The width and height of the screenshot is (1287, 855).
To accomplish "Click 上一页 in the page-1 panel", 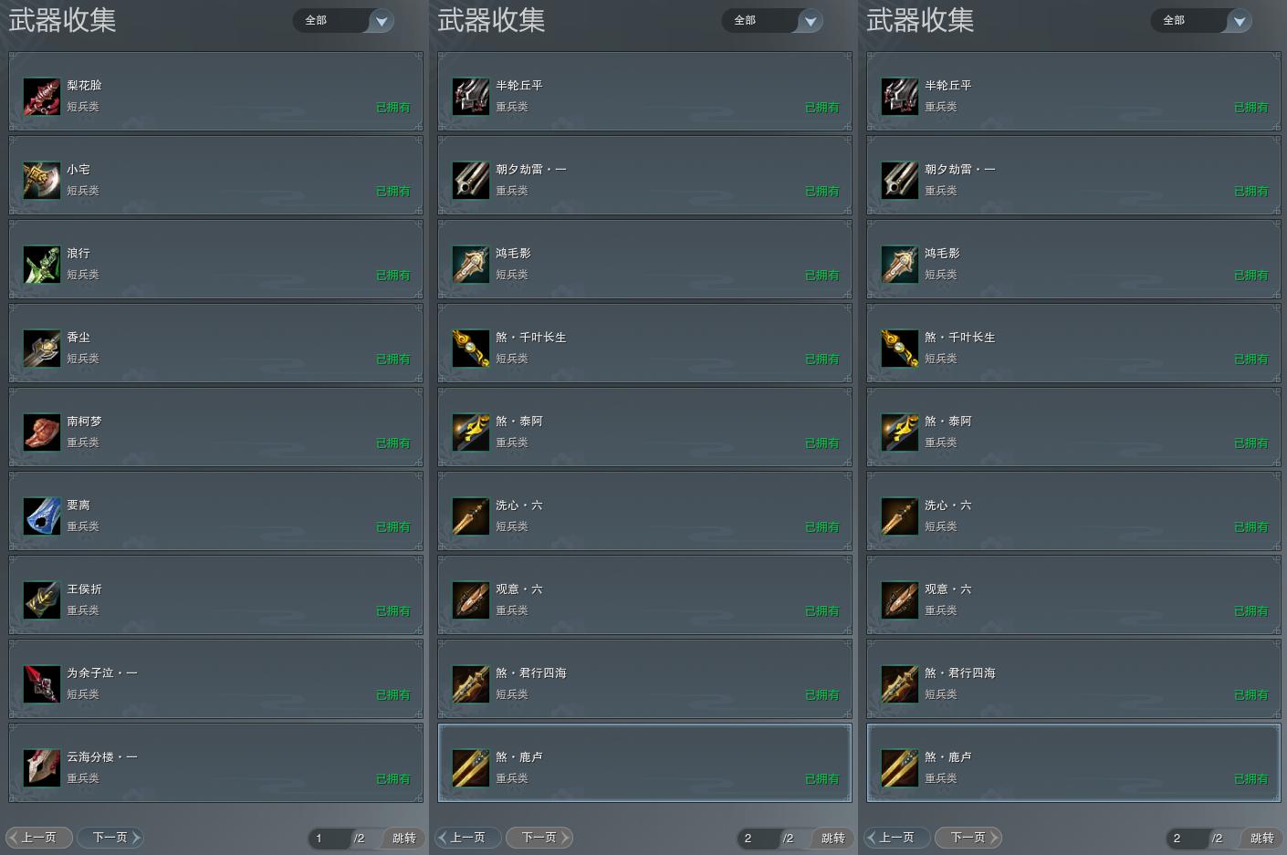I will [x=39, y=837].
